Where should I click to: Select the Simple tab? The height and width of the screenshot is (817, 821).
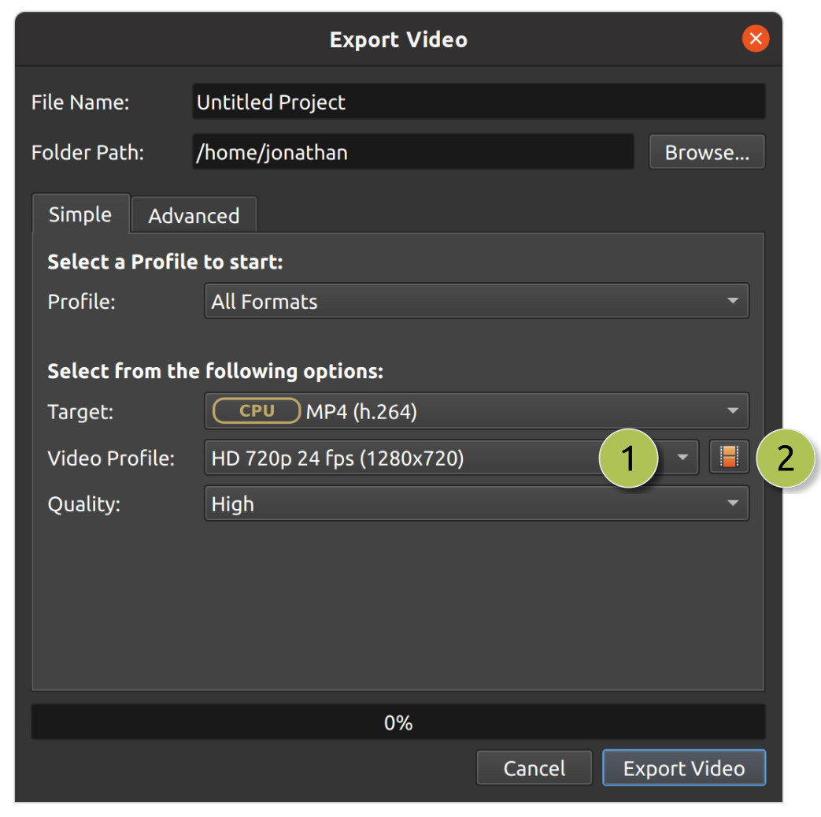80,214
